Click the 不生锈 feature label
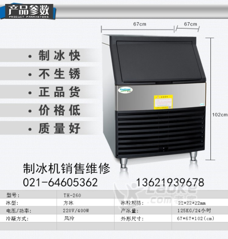Viewport: 228px width, 239px height. [x=59, y=74]
